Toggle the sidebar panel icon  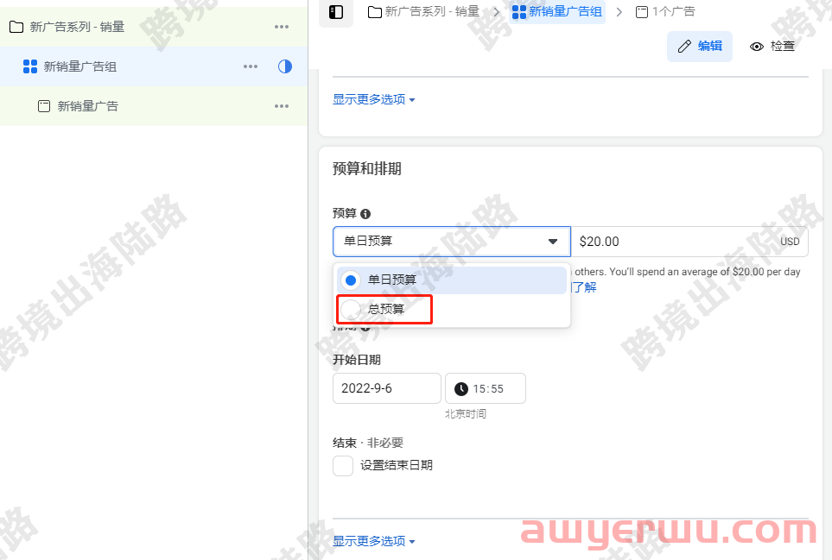pos(336,12)
